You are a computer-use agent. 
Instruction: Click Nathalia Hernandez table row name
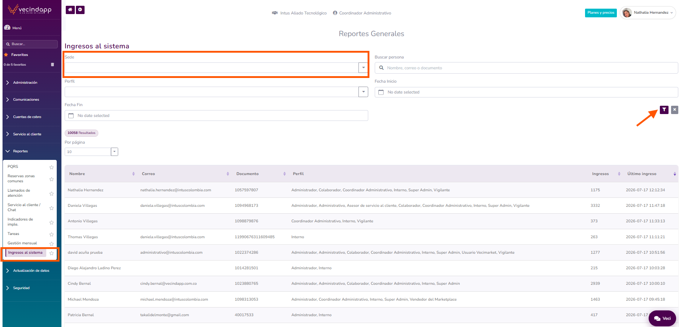tap(86, 190)
